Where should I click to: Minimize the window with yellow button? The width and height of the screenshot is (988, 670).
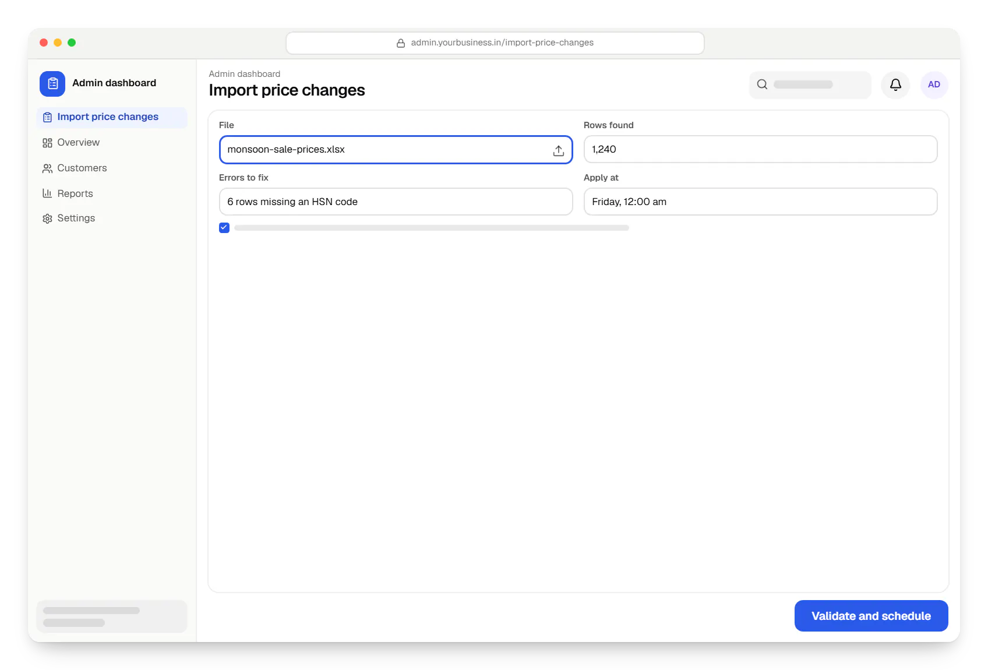point(58,43)
